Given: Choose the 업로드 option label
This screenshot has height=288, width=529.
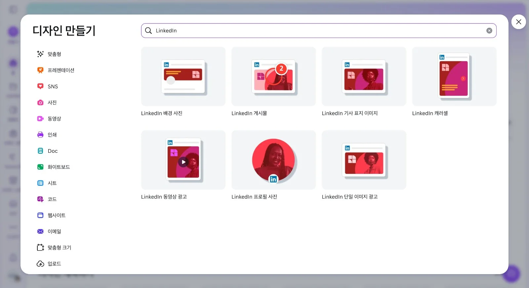Looking at the screenshot, I should (54, 264).
